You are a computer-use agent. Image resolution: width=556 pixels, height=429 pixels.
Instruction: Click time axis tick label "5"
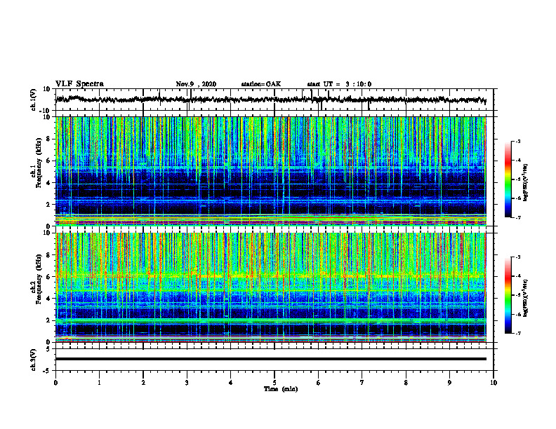[x=274, y=383]
